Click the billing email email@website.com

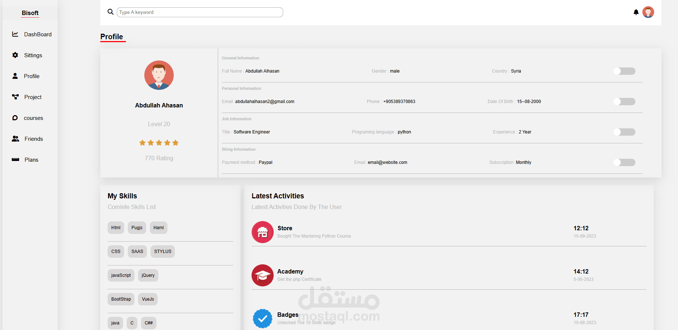[387, 162]
